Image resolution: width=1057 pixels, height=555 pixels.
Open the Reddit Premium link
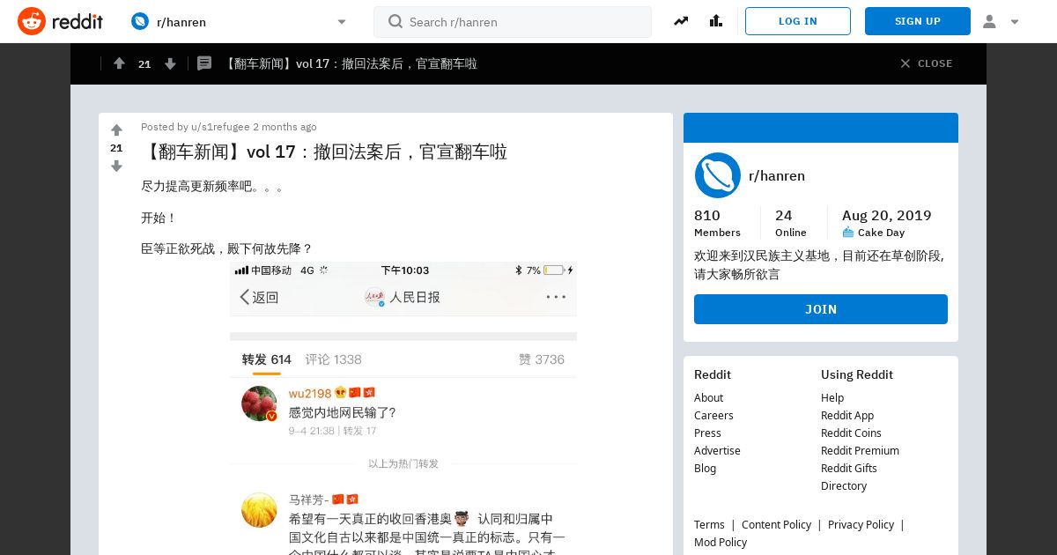[860, 450]
